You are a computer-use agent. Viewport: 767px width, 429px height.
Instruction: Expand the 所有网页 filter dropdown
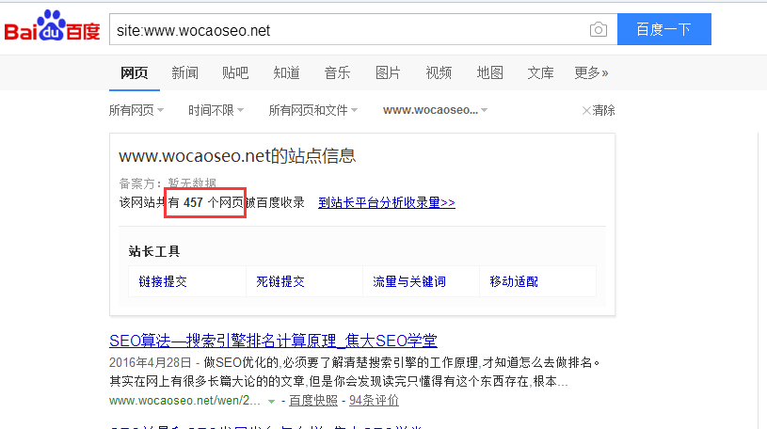click(x=136, y=111)
